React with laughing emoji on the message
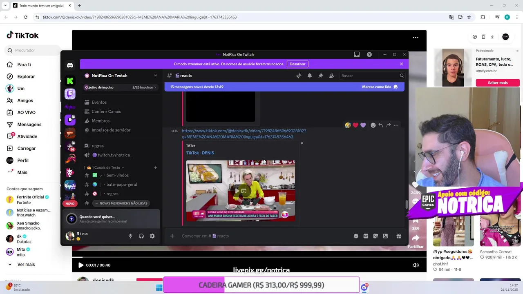The width and height of the screenshot is (523, 294). coord(348,125)
